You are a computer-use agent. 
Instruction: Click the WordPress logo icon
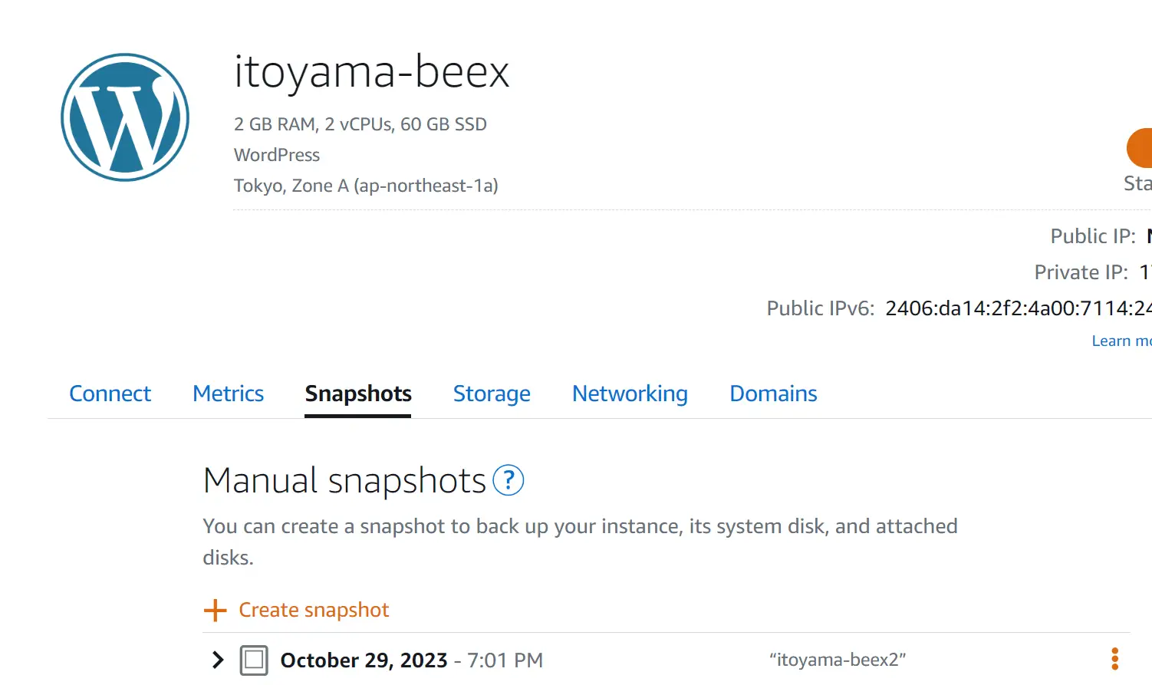pyautogui.click(x=125, y=117)
